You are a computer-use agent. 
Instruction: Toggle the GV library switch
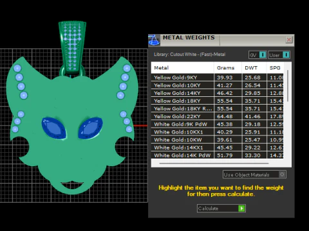click(x=263, y=55)
